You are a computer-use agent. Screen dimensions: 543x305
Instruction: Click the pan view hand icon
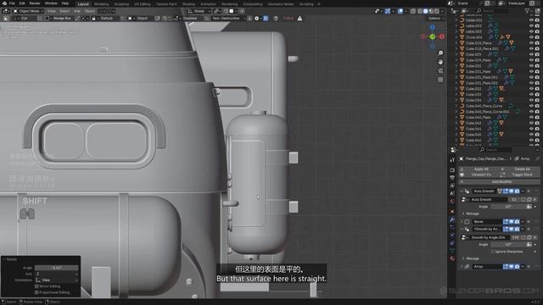click(440, 62)
